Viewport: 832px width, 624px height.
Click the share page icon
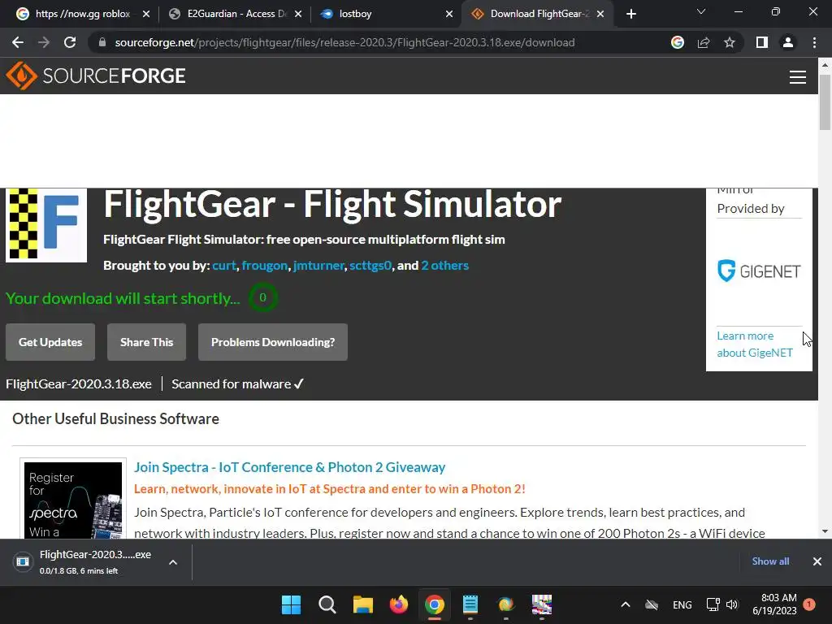[704, 42]
